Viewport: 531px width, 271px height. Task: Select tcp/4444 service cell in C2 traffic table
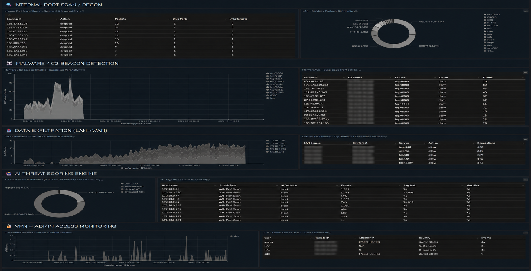(402, 104)
